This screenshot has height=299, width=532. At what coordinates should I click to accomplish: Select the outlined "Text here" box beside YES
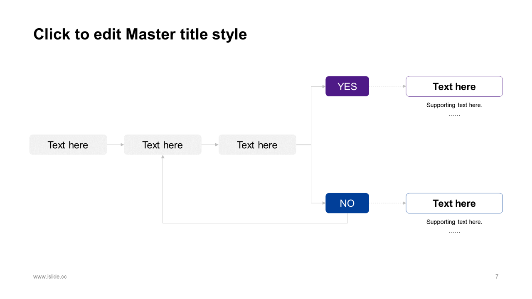(x=454, y=86)
